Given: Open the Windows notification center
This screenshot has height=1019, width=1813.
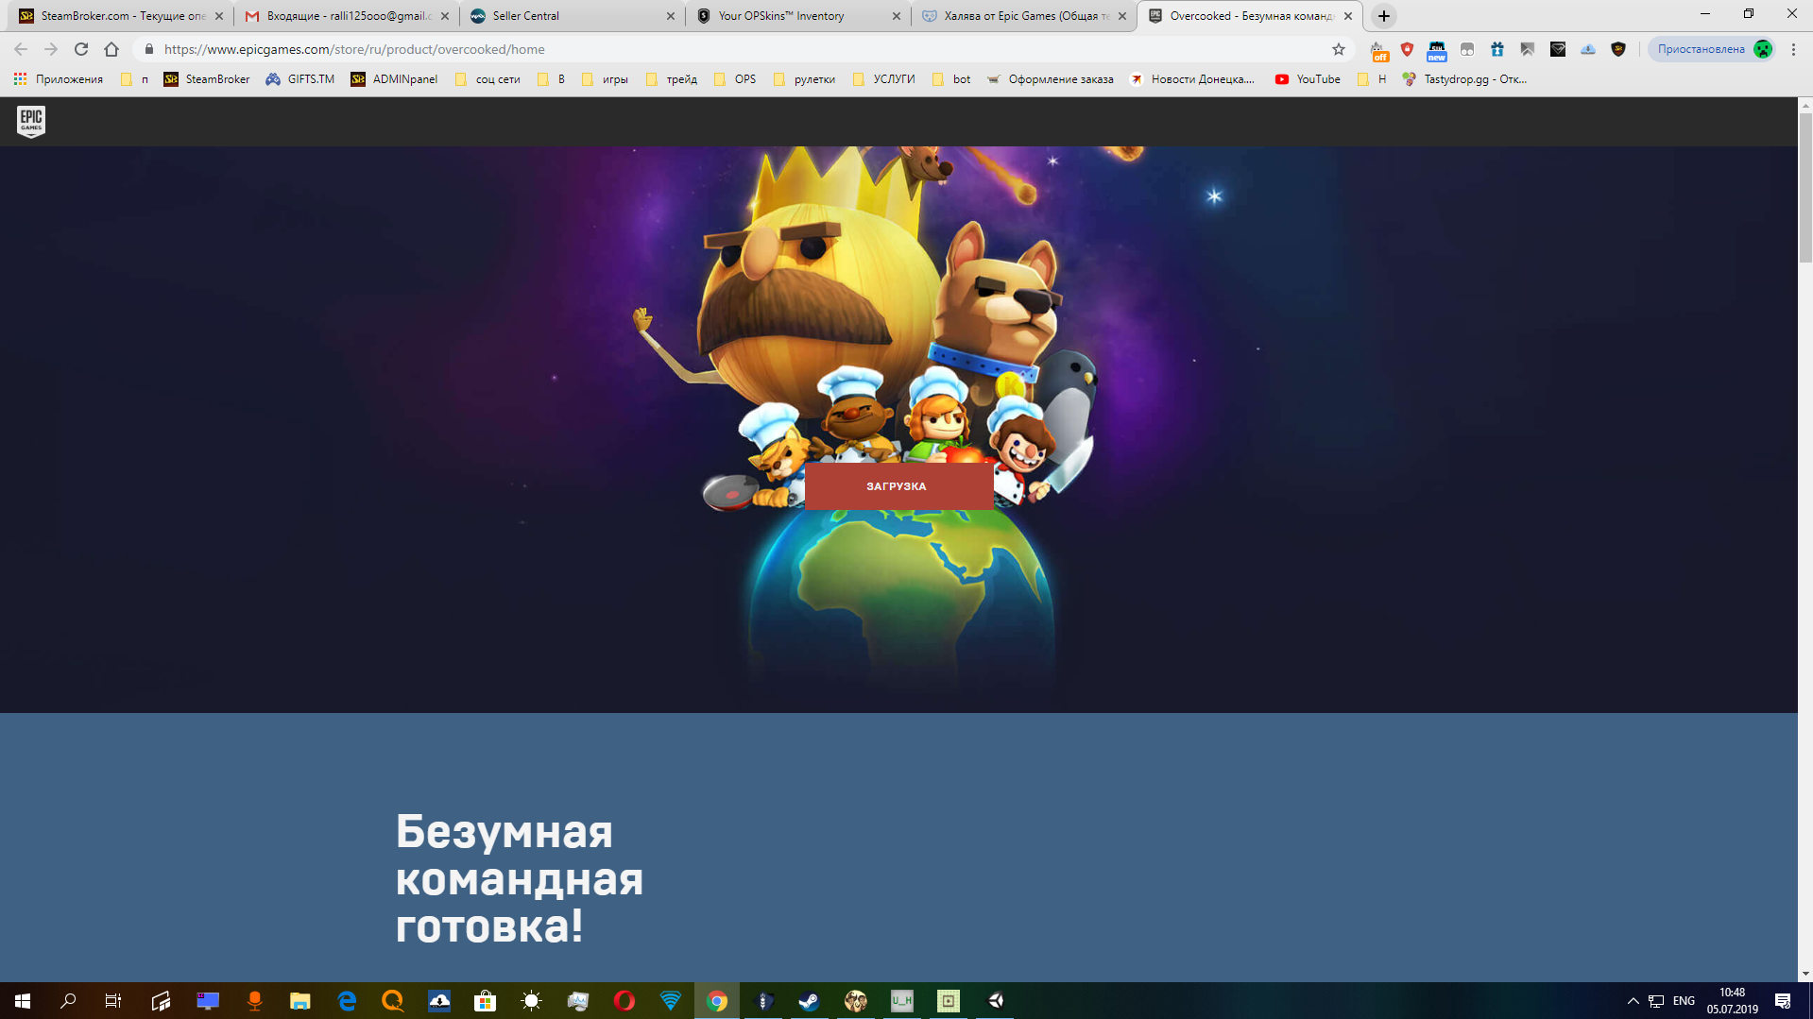Looking at the screenshot, I should click(1783, 1000).
